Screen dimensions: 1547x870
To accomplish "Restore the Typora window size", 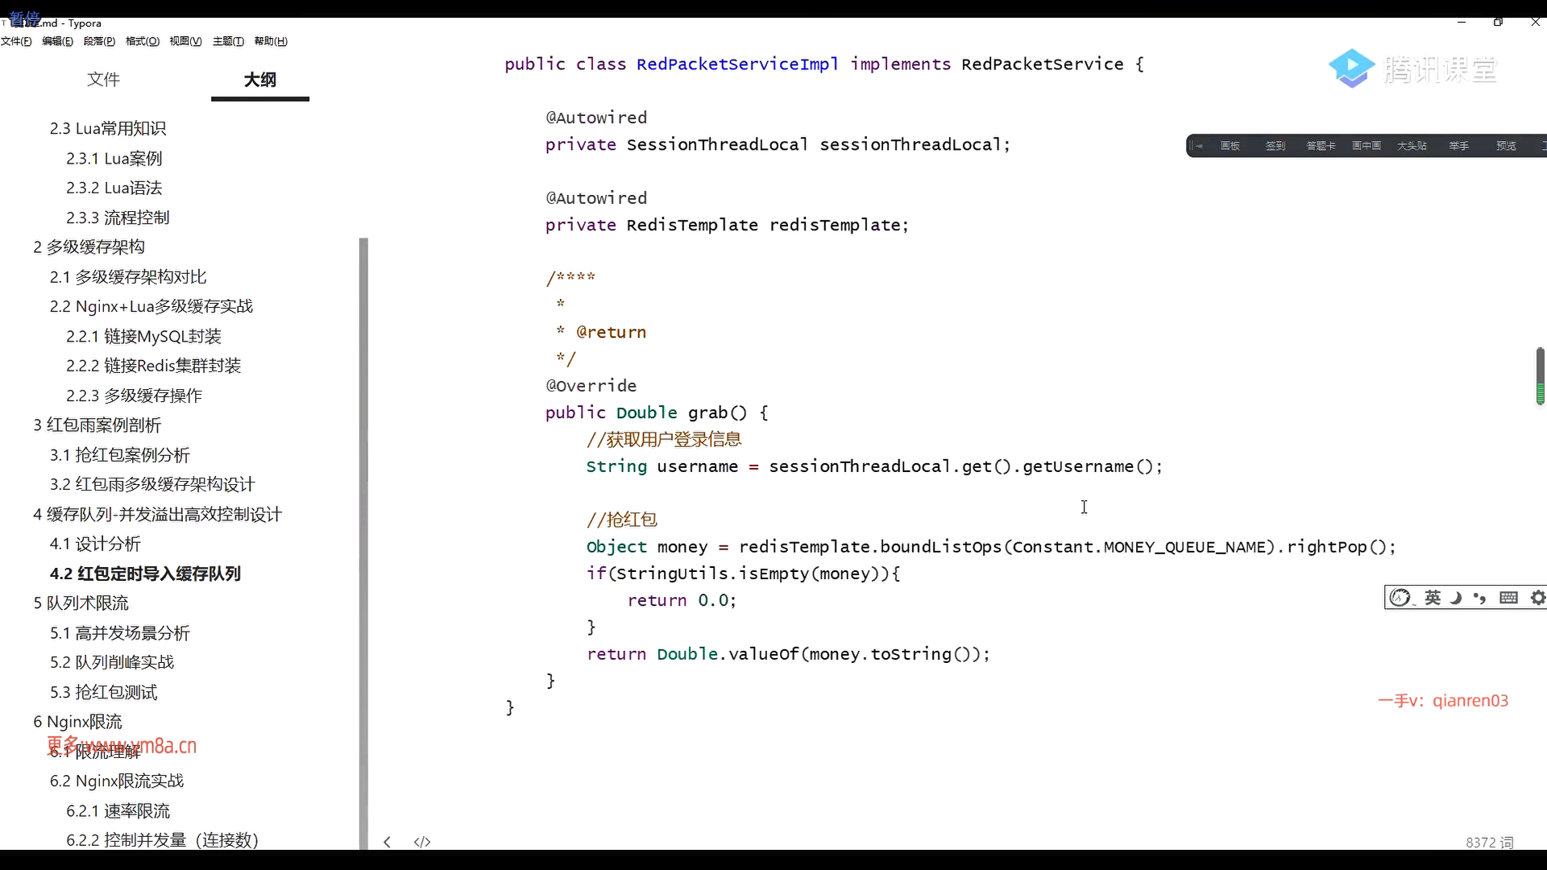I will point(1498,22).
